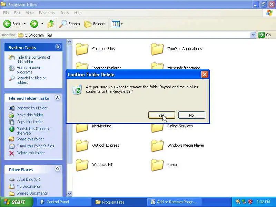Open Local Disk (C:) link
Viewport: 276px width, 207px height.
[x=28, y=179]
